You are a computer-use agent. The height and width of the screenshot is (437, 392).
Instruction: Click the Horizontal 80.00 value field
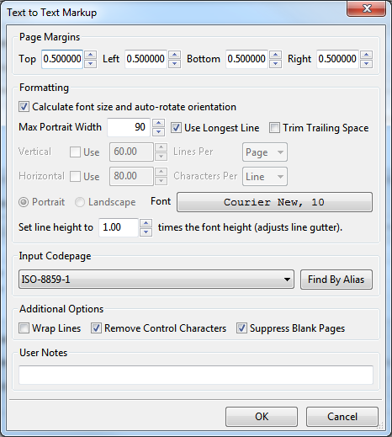131,176
